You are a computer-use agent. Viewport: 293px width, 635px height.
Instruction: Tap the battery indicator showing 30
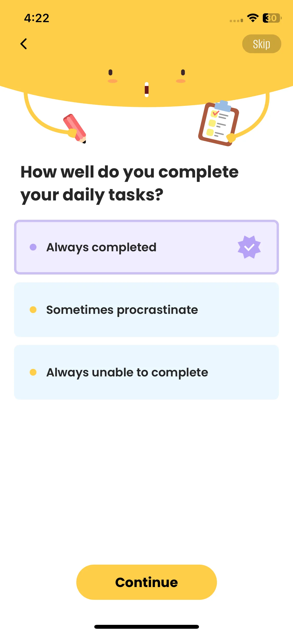tap(272, 18)
